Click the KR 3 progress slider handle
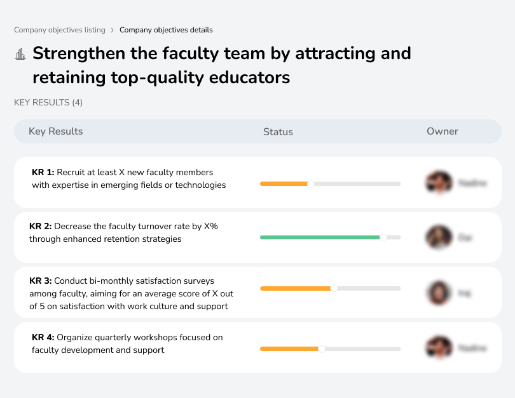The image size is (515, 398). (334, 288)
